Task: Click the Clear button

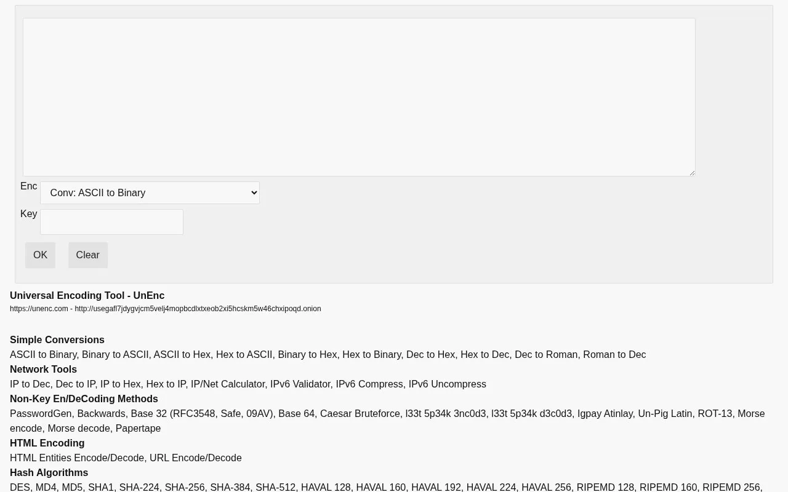Action: click(87, 255)
